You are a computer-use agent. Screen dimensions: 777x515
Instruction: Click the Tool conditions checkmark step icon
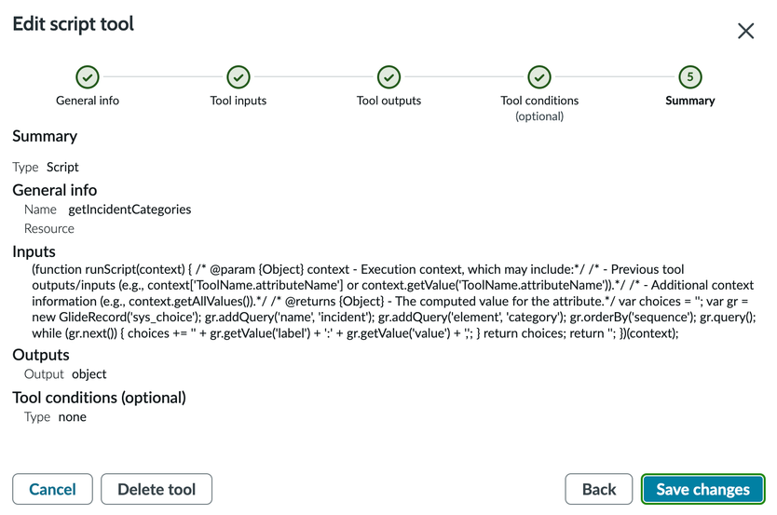coord(539,77)
